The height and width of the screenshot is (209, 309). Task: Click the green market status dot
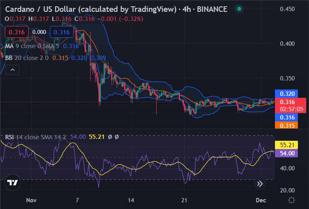[x=239, y=9]
